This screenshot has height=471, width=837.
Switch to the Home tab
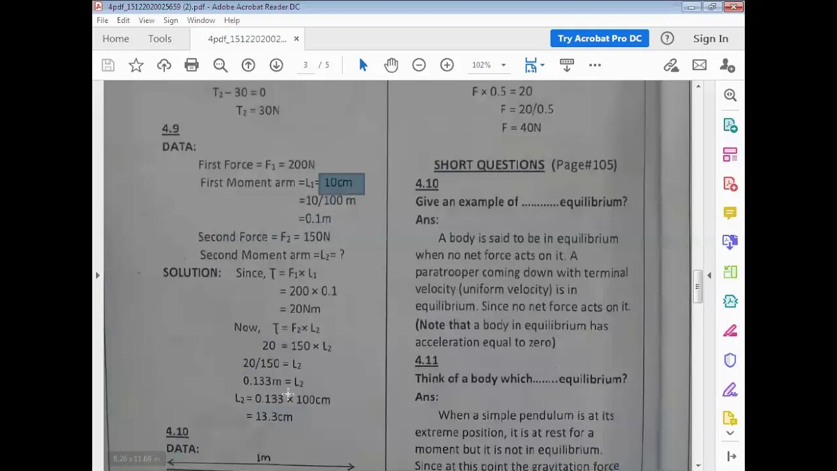click(x=116, y=39)
